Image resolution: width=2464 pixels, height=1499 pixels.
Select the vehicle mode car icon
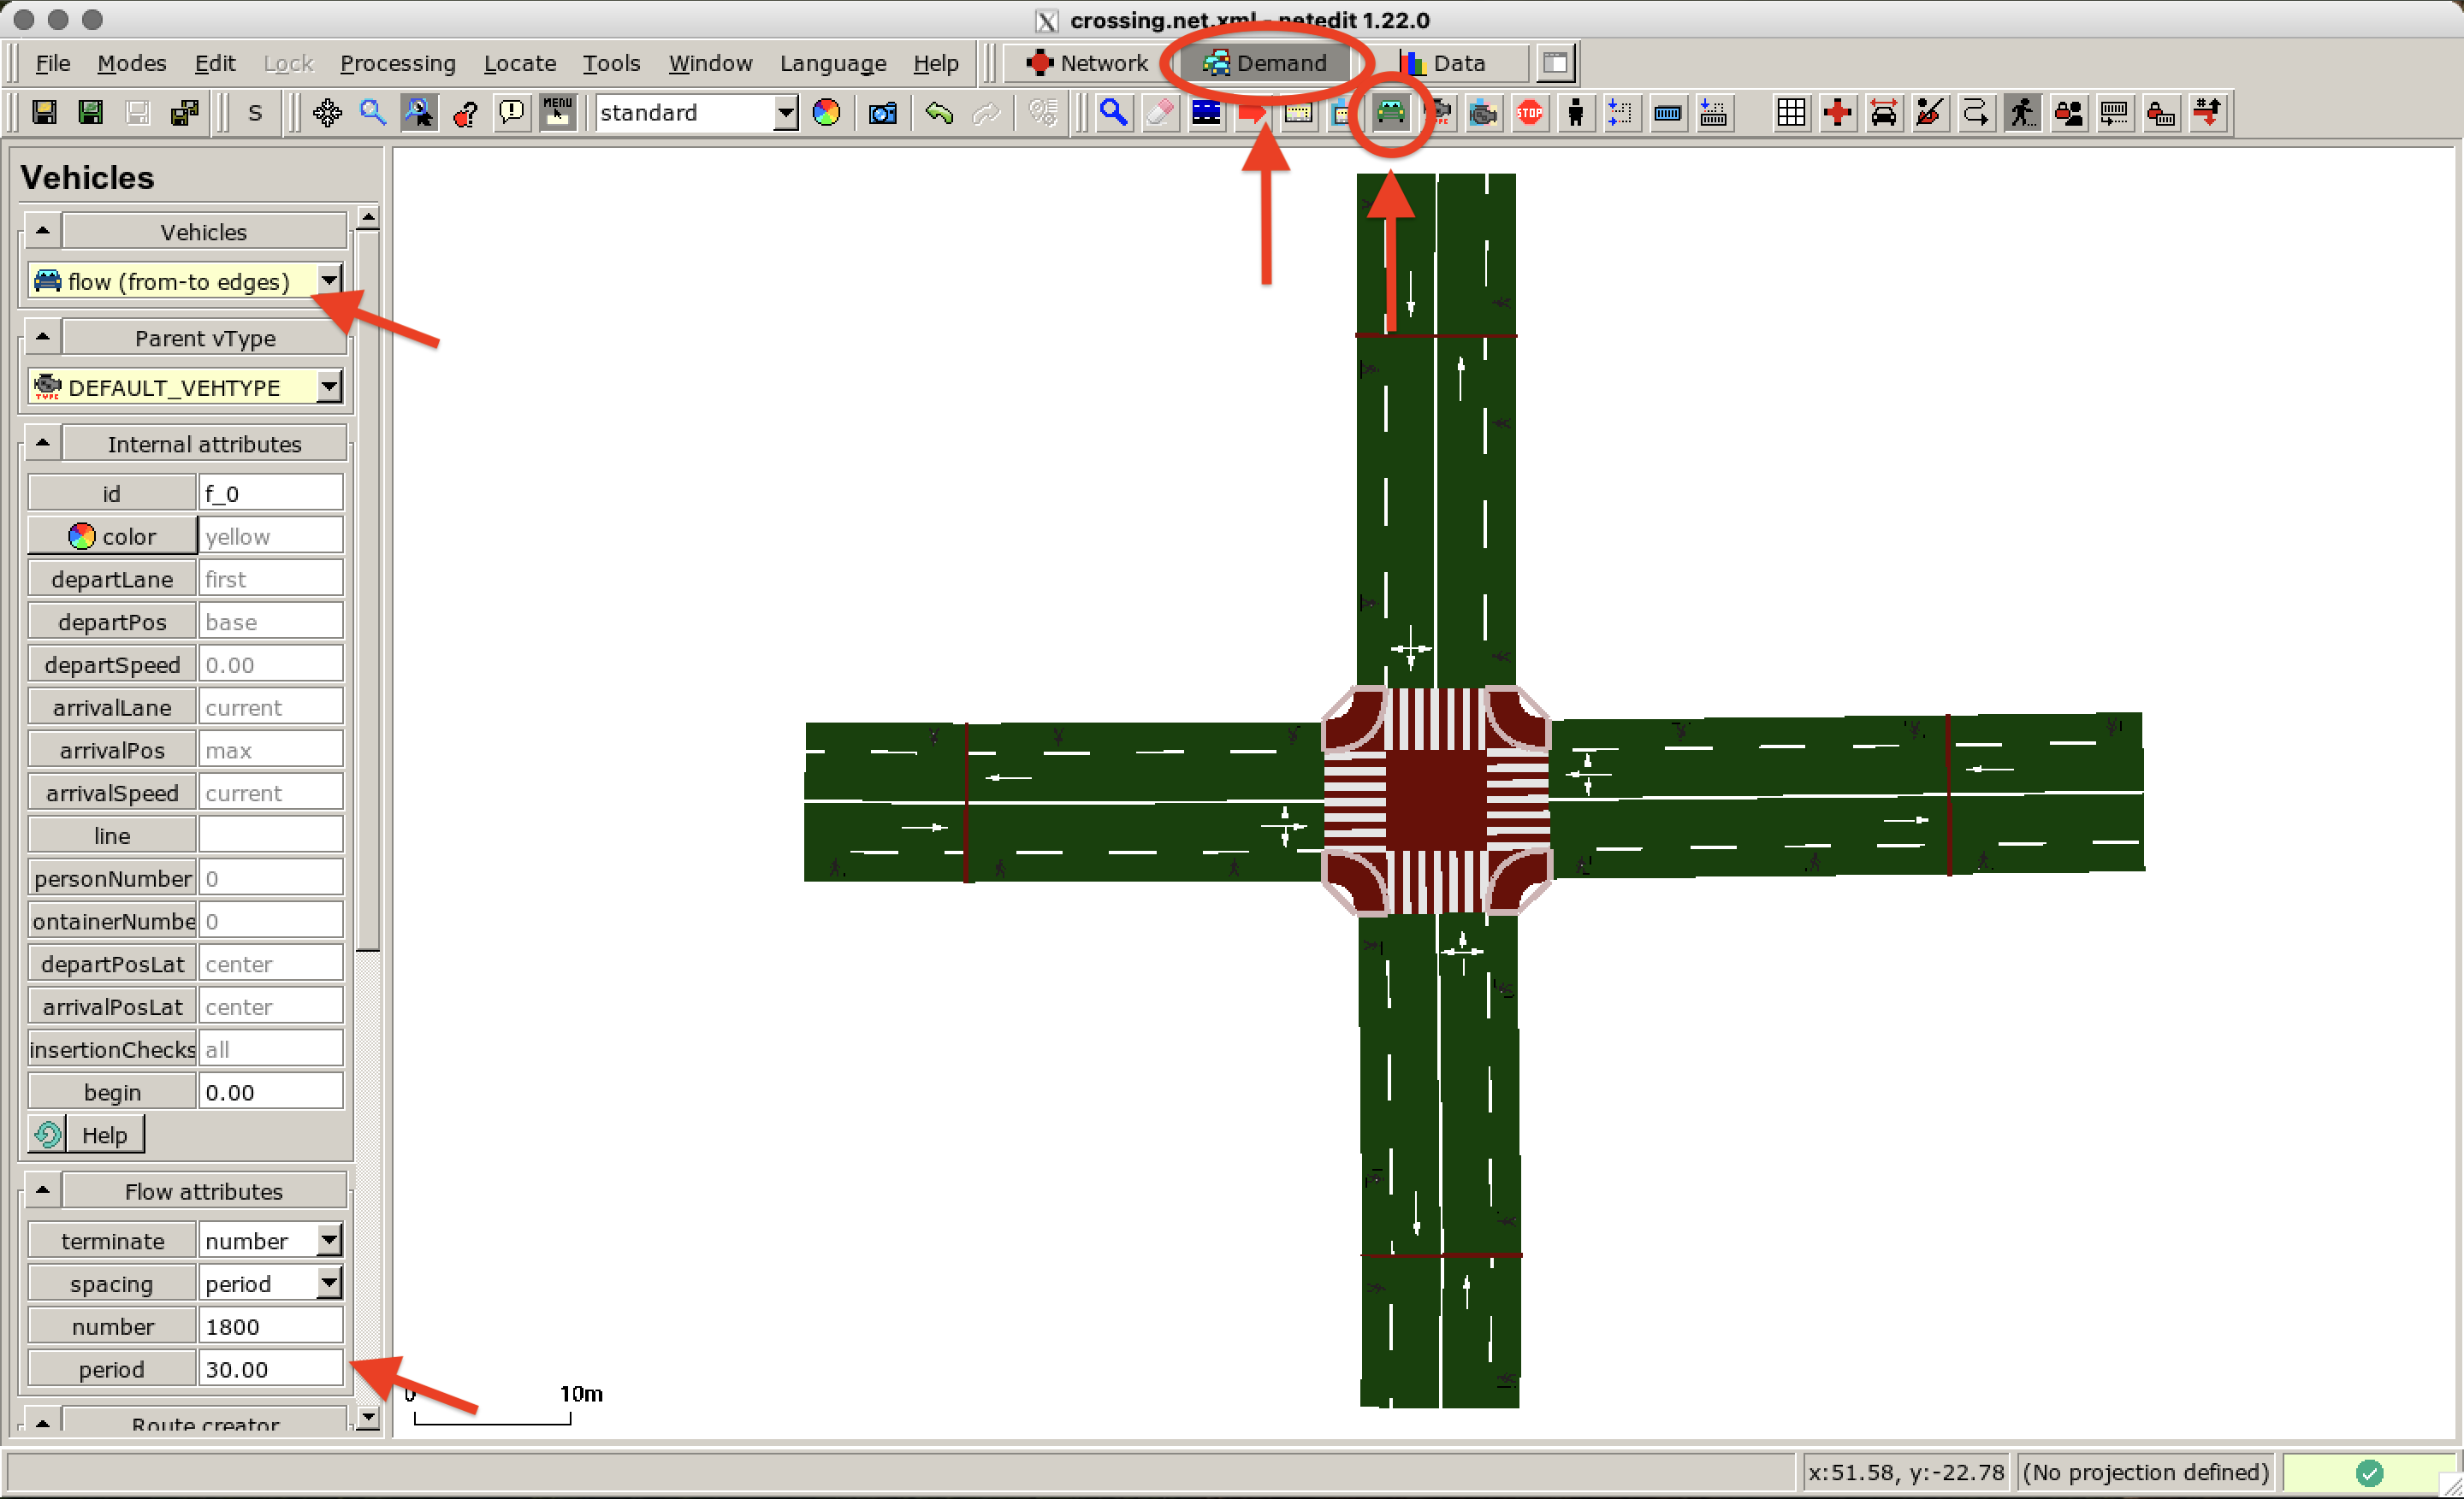(x=1390, y=113)
